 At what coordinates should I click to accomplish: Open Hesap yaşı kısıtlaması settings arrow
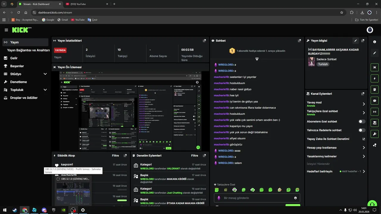click(364, 148)
